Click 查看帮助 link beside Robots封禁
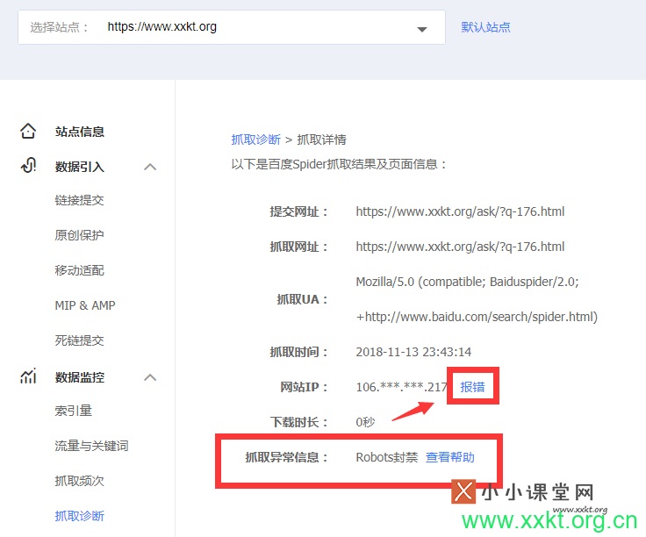This screenshot has width=646, height=537. 450,457
